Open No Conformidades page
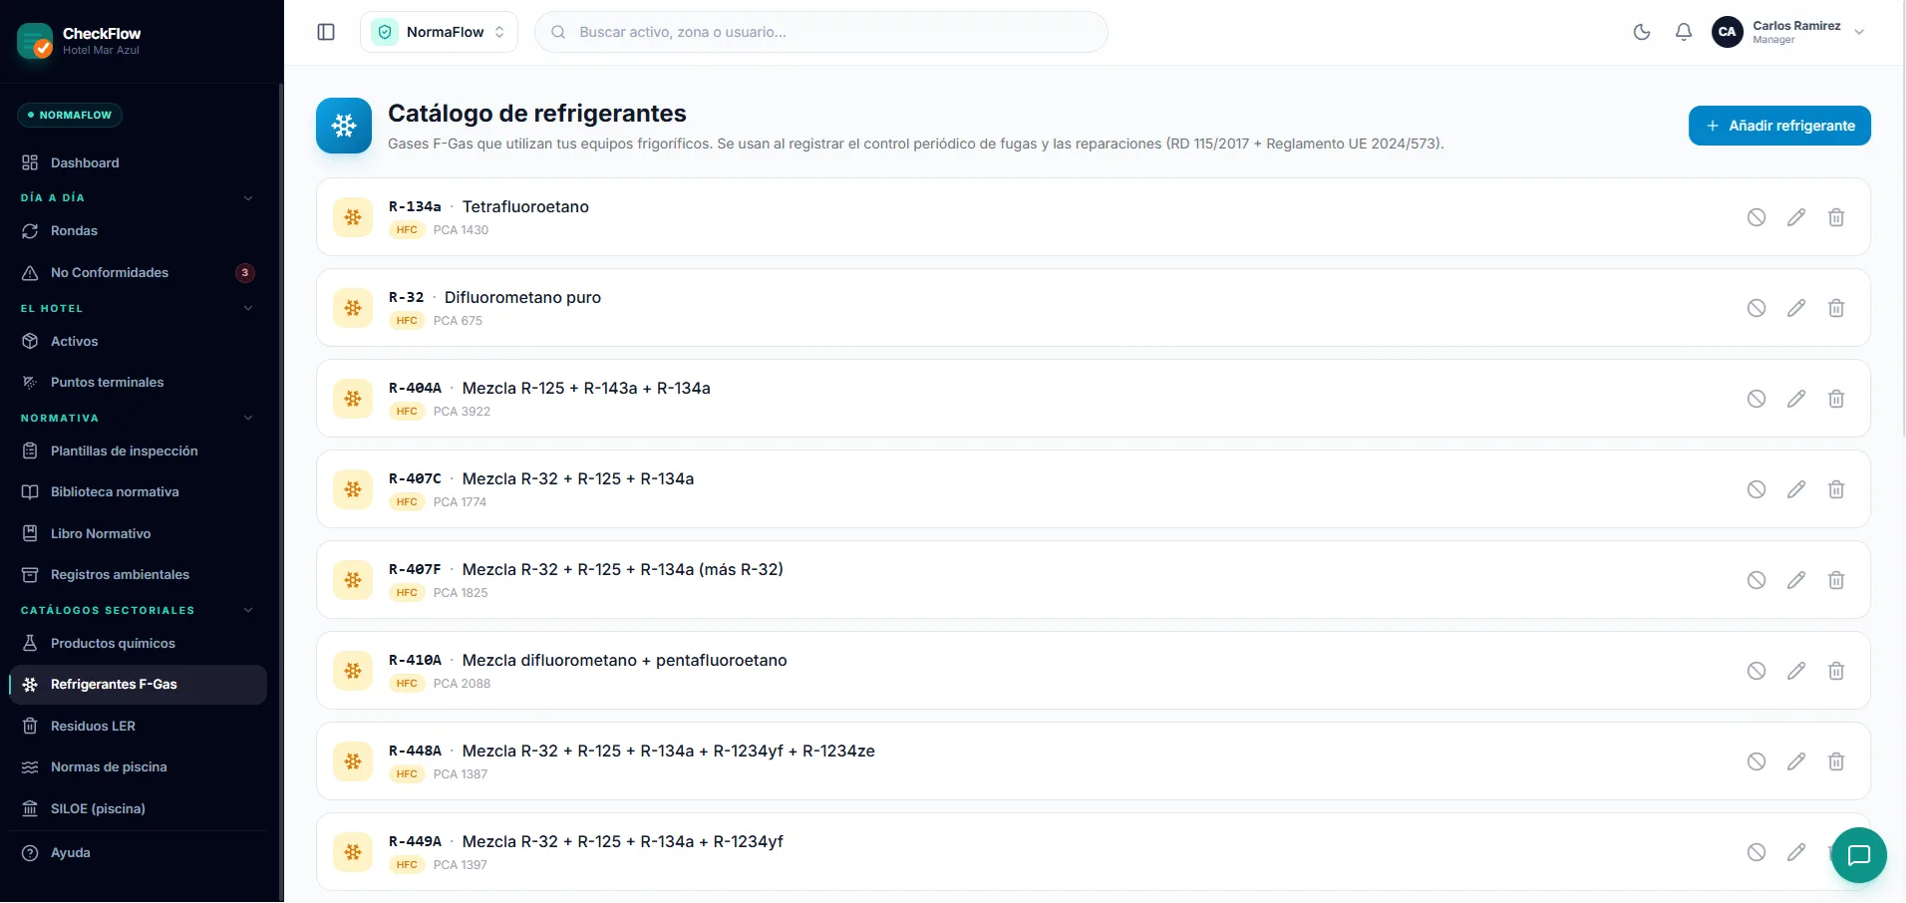1906x903 pixels. click(139, 272)
